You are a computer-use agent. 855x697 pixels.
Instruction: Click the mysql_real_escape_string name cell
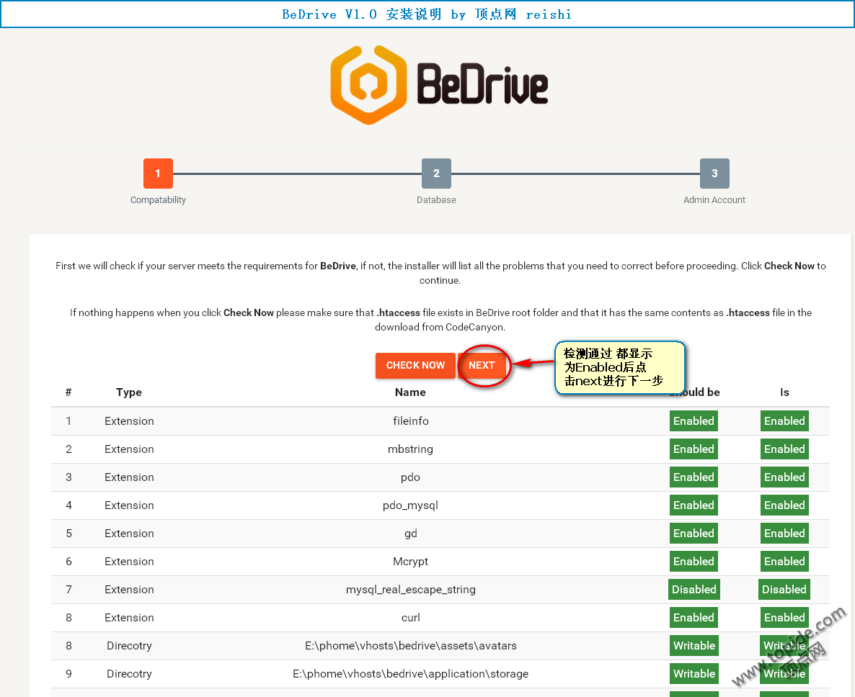pos(411,590)
